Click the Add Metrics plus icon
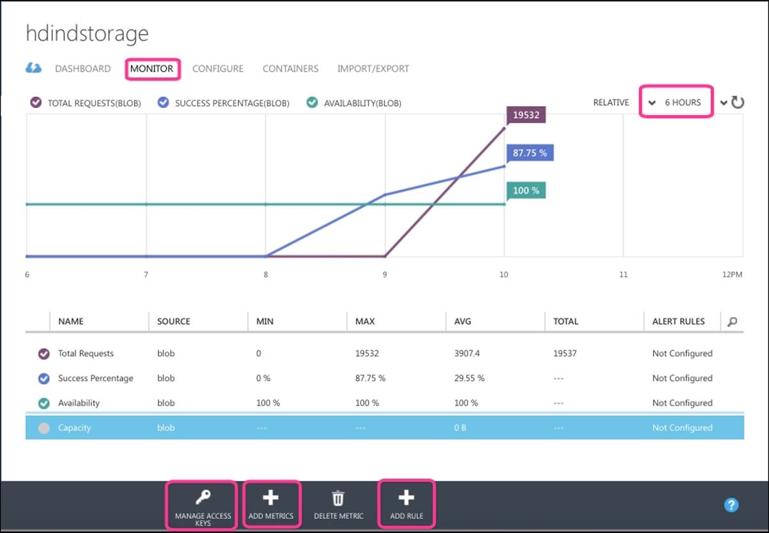 pyautogui.click(x=271, y=497)
